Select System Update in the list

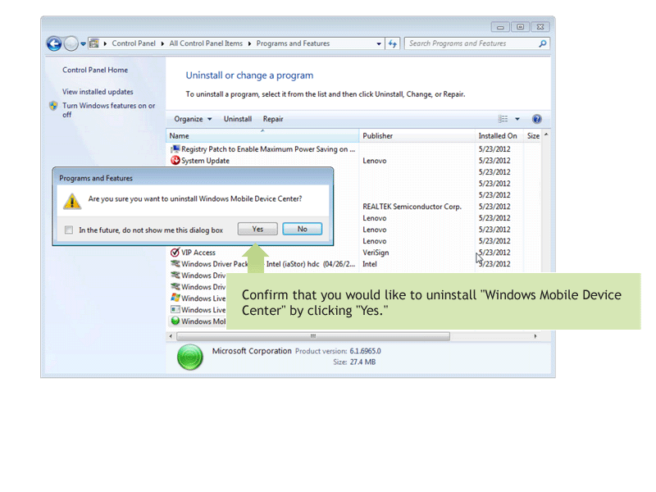(205, 161)
